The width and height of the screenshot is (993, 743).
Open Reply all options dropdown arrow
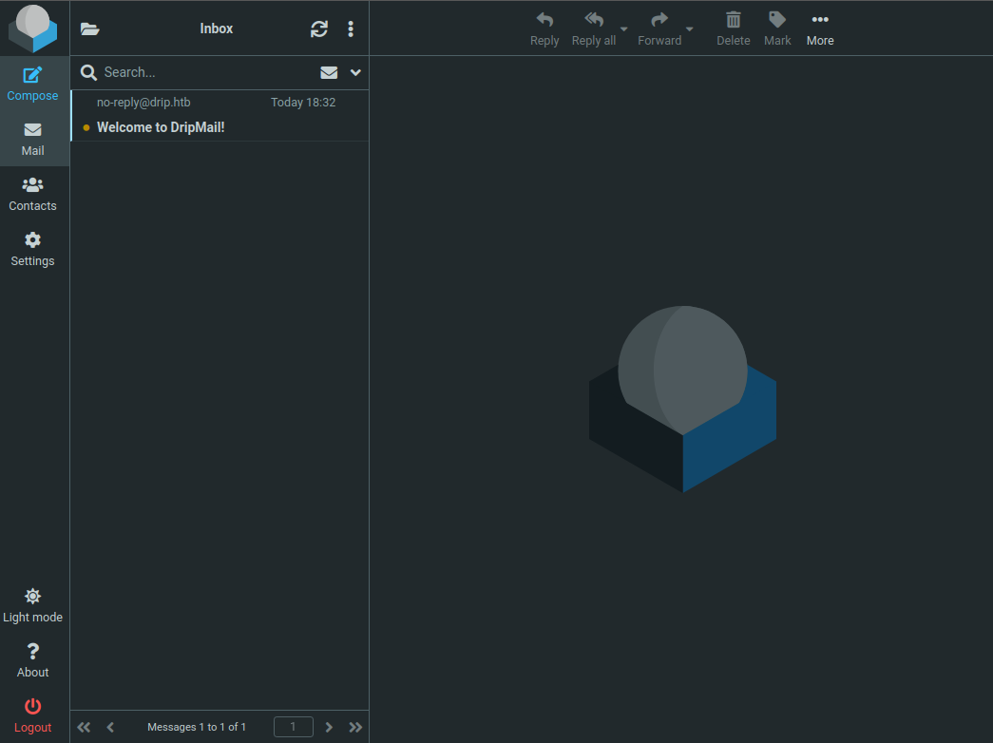(624, 29)
